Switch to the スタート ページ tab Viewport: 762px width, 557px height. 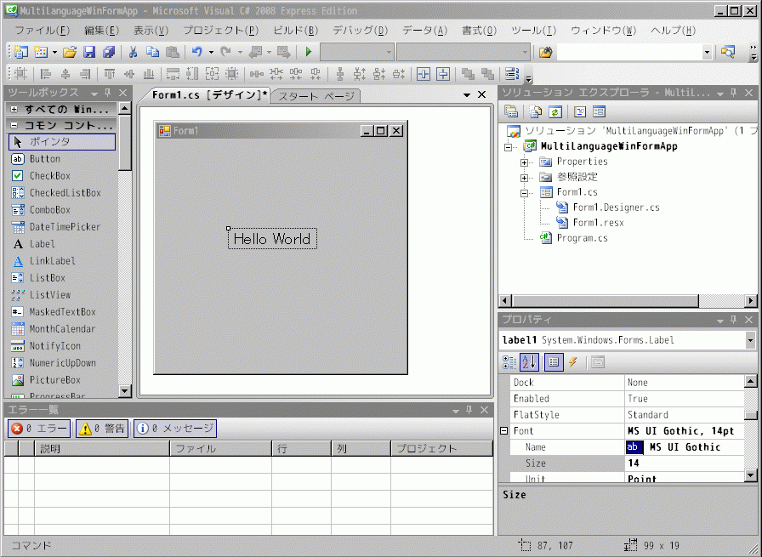point(316,96)
